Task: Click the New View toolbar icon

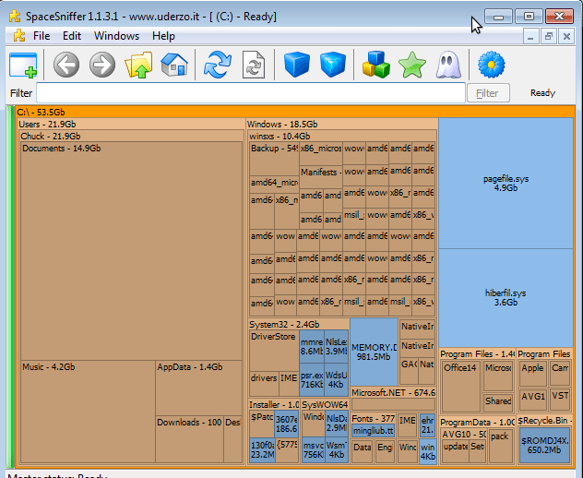Action: coord(23,66)
